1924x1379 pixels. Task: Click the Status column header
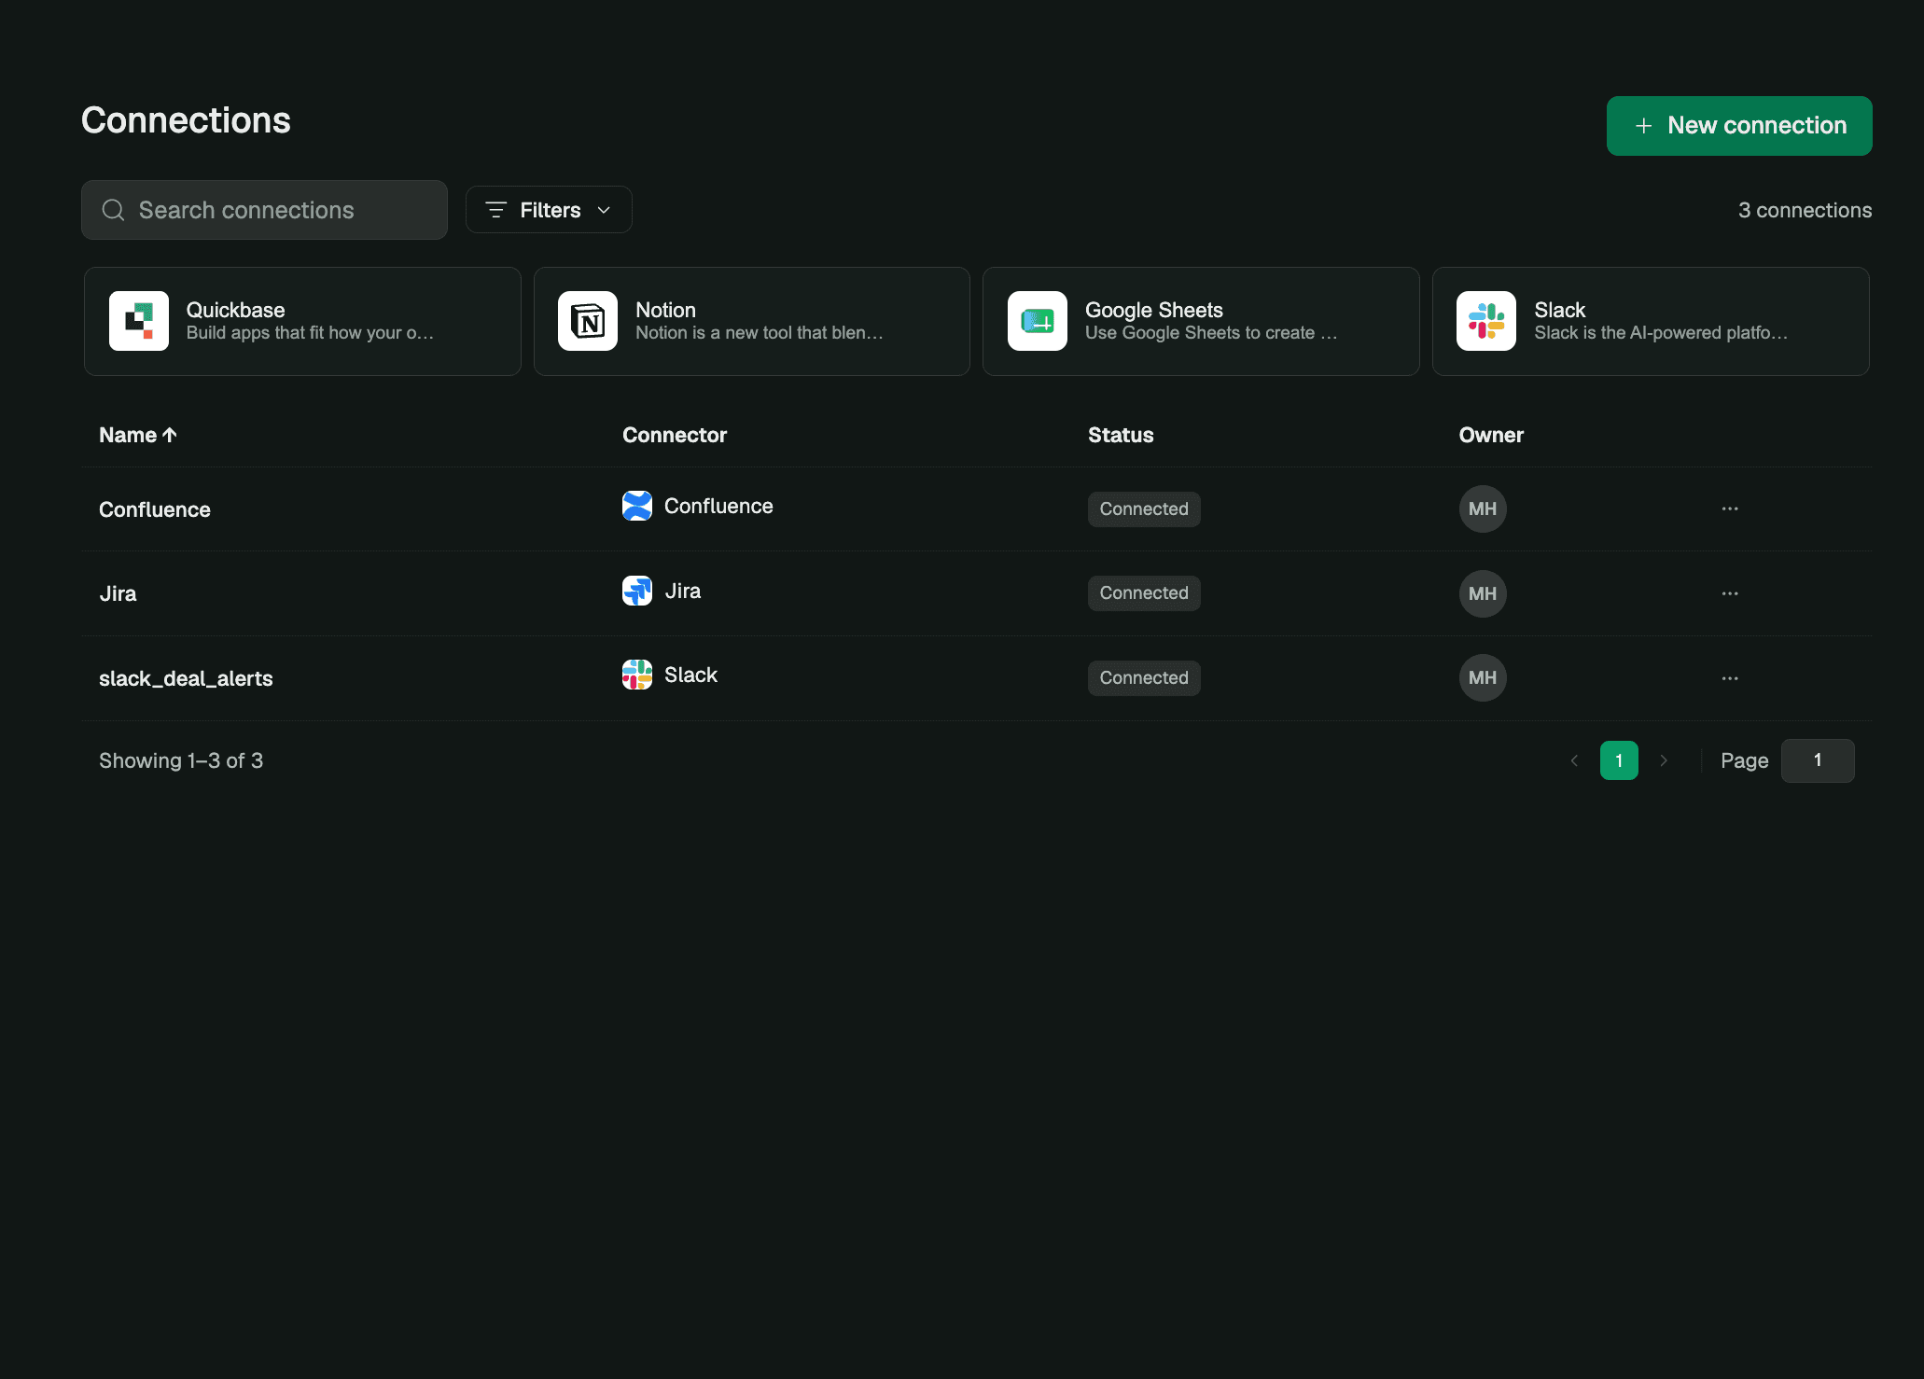tap(1121, 435)
